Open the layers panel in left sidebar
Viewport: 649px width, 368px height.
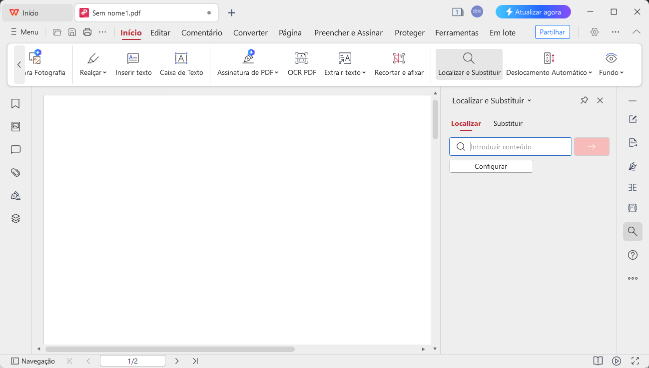pyautogui.click(x=15, y=218)
